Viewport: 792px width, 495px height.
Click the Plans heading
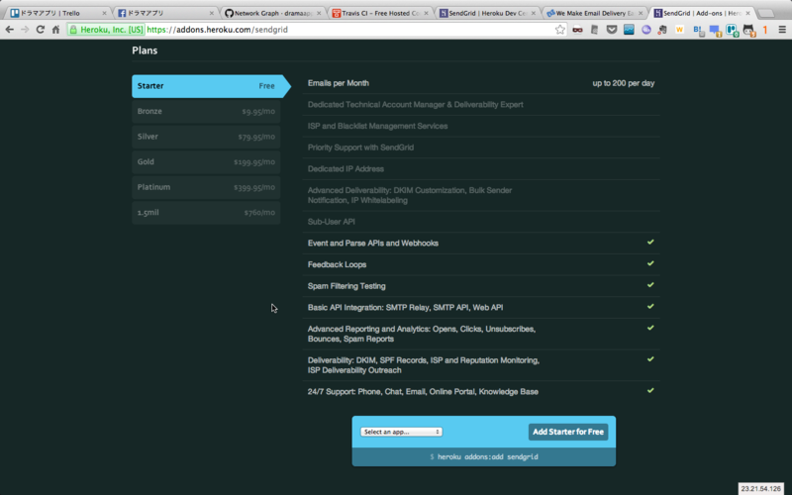pyautogui.click(x=145, y=50)
